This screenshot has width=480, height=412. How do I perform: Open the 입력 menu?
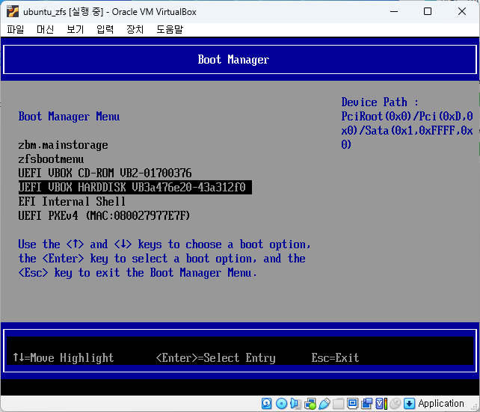(105, 29)
